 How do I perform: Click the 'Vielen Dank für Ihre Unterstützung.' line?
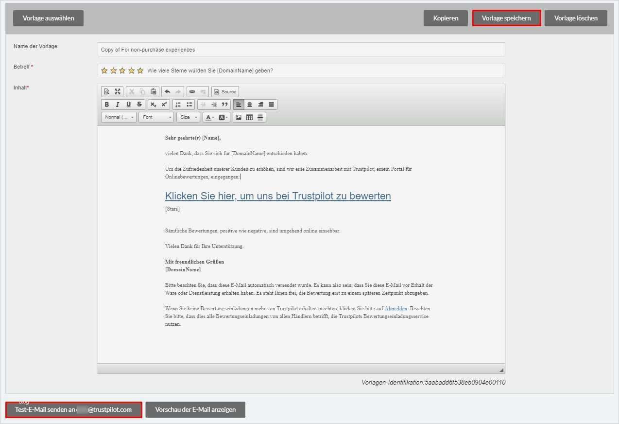point(205,247)
